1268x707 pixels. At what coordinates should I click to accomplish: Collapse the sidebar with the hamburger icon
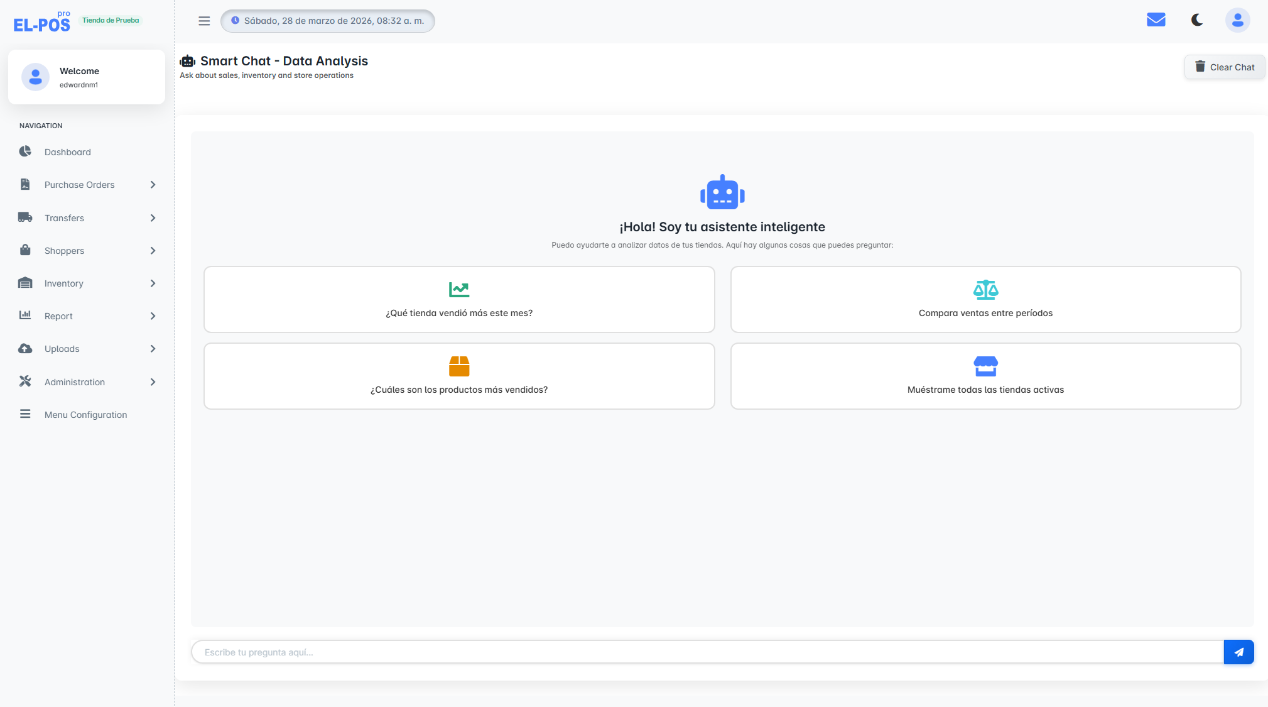[204, 20]
